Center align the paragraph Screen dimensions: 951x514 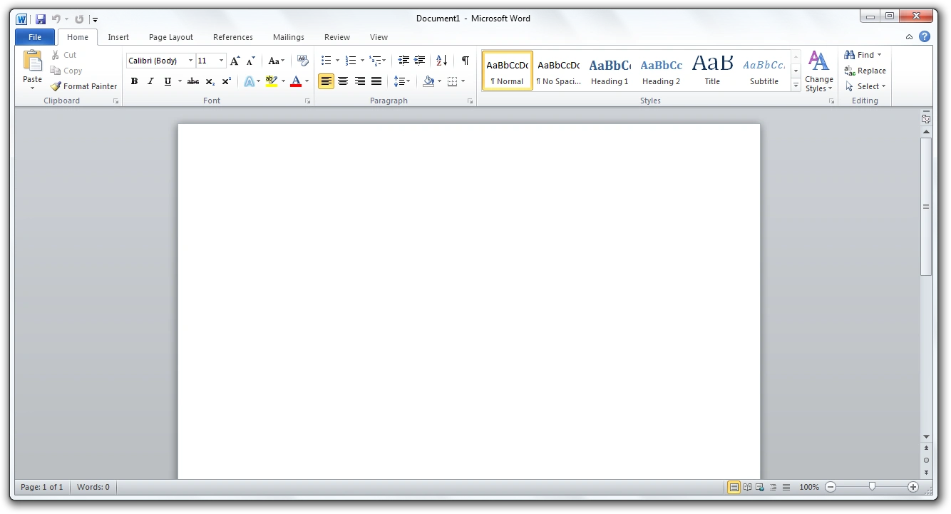click(343, 81)
